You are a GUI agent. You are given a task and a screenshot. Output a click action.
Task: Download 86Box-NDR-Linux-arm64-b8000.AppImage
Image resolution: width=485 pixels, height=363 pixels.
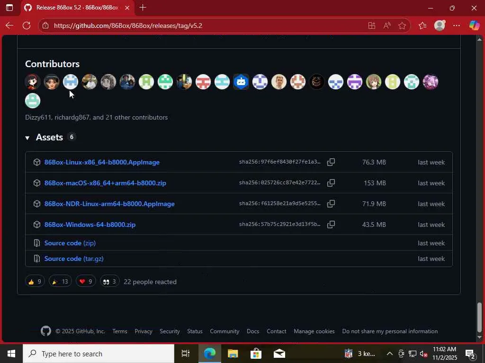(x=109, y=204)
